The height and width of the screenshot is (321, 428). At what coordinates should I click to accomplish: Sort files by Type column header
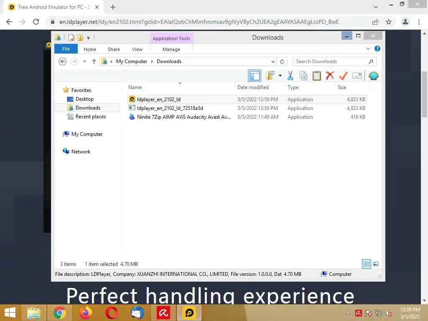(x=310, y=87)
